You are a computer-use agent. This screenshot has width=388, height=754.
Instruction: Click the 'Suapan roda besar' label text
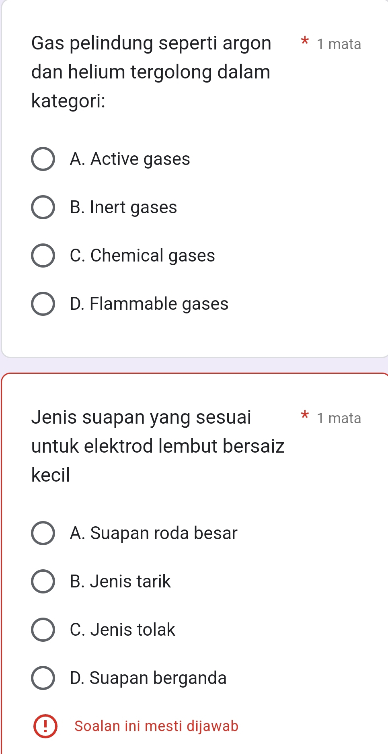coord(154,533)
